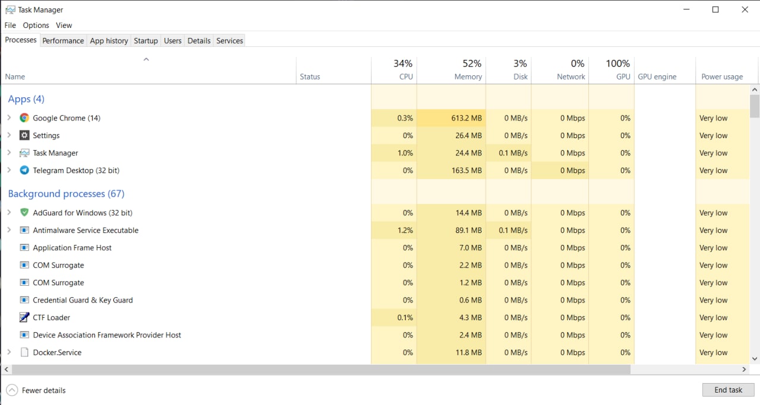Screen dimensions: 760x405
Task: Click the 0.3% CPU cell for Chrome
Action: [394, 118]
